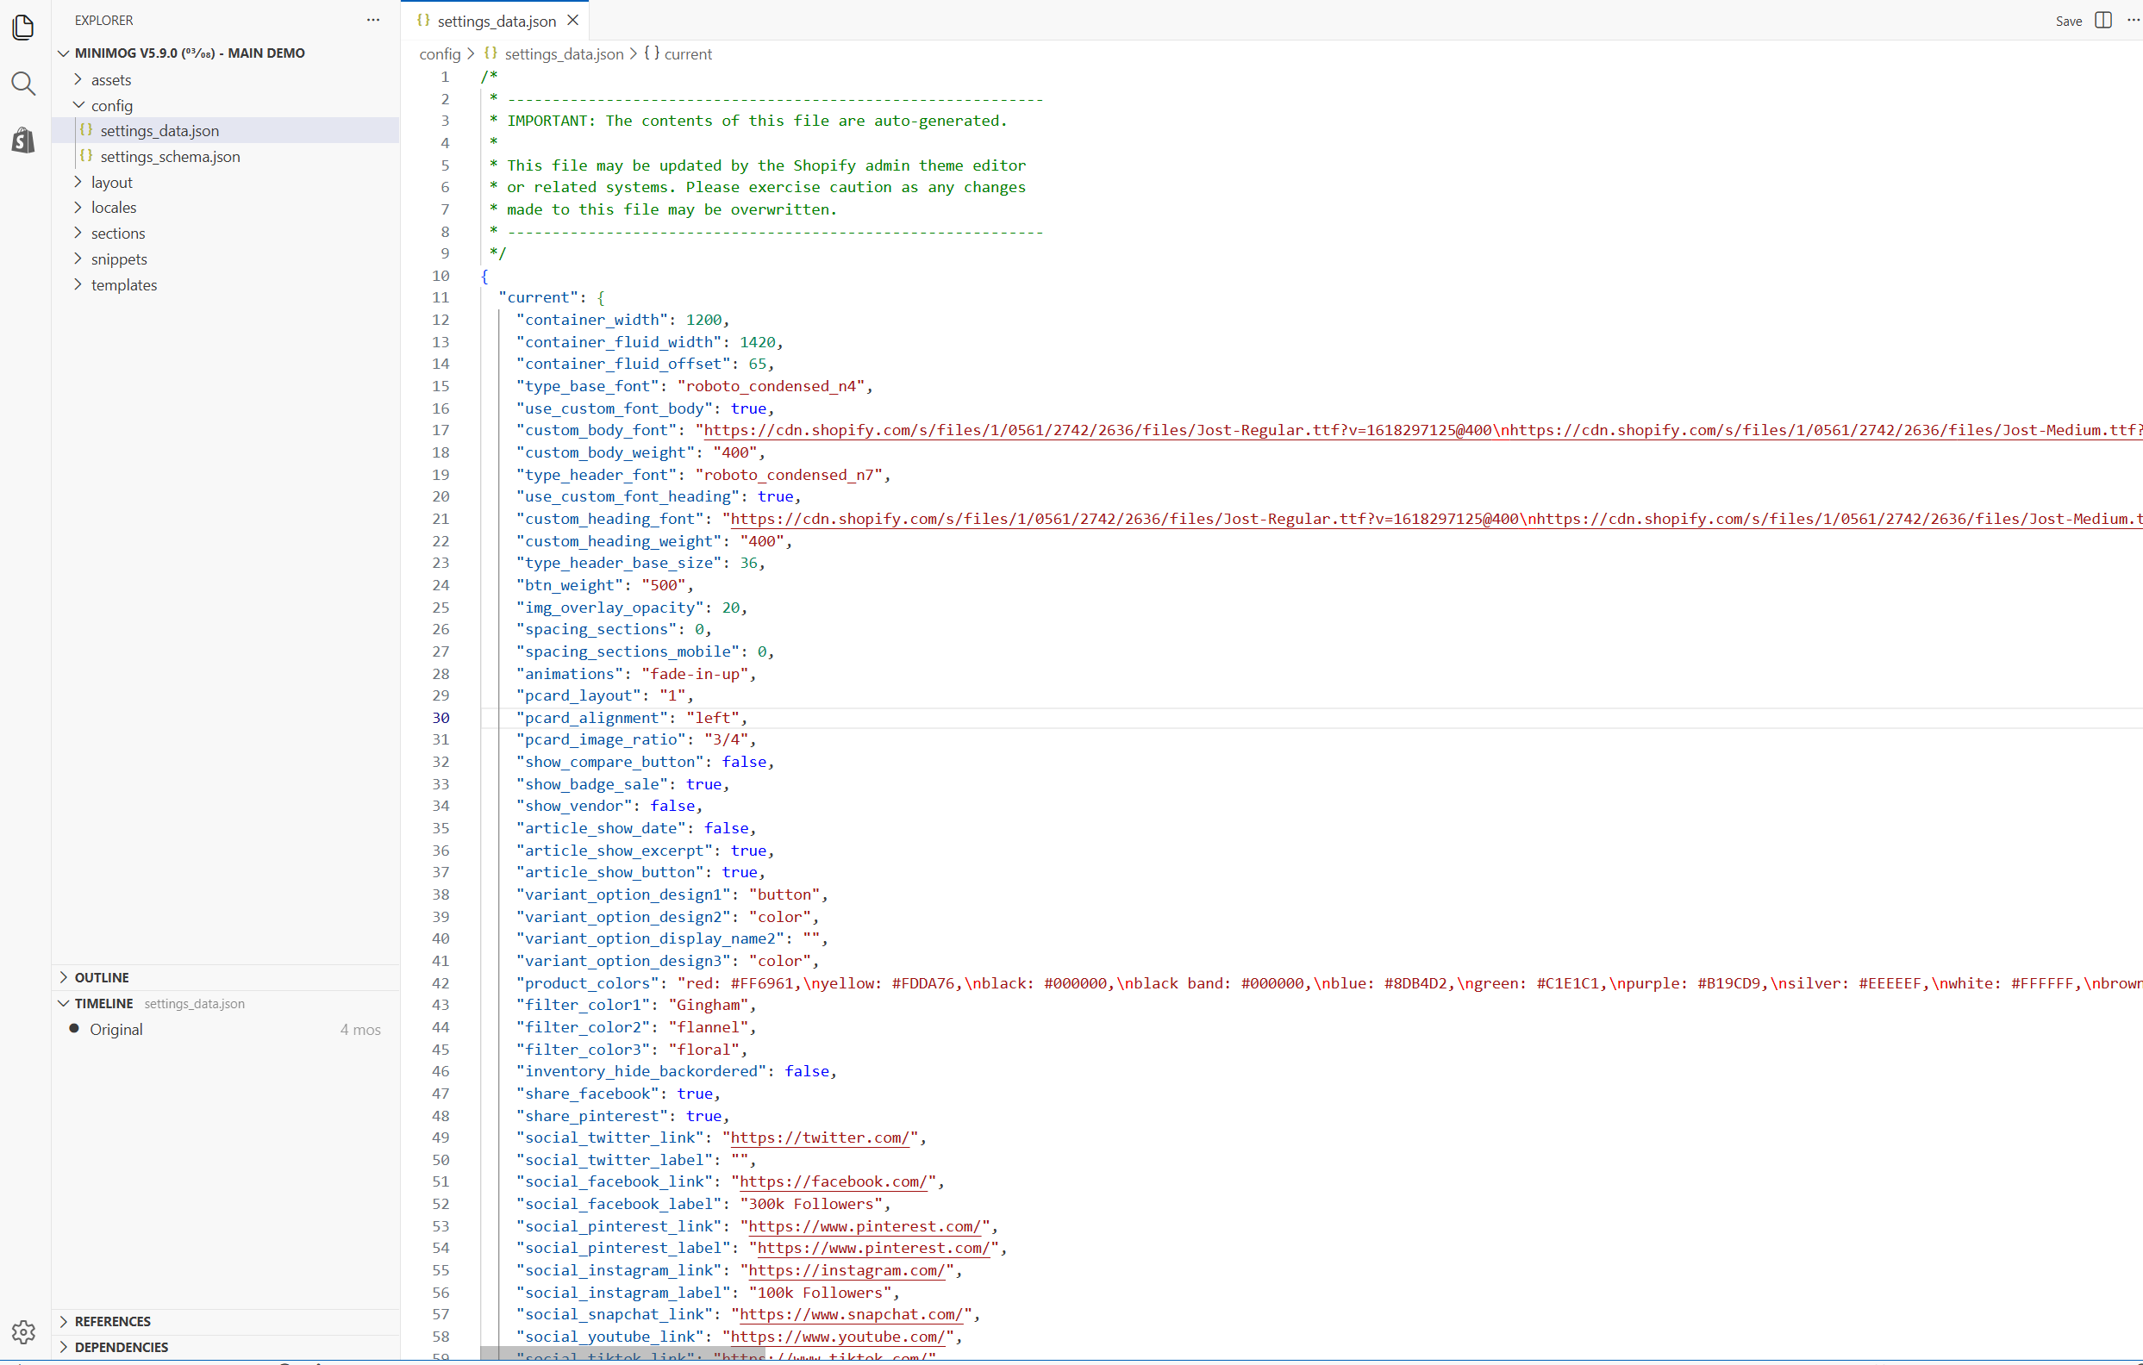Click the Save button

tap(2068, 21)
